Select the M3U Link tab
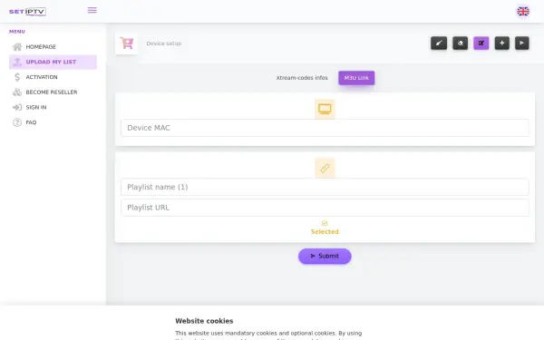 (356, 78)
